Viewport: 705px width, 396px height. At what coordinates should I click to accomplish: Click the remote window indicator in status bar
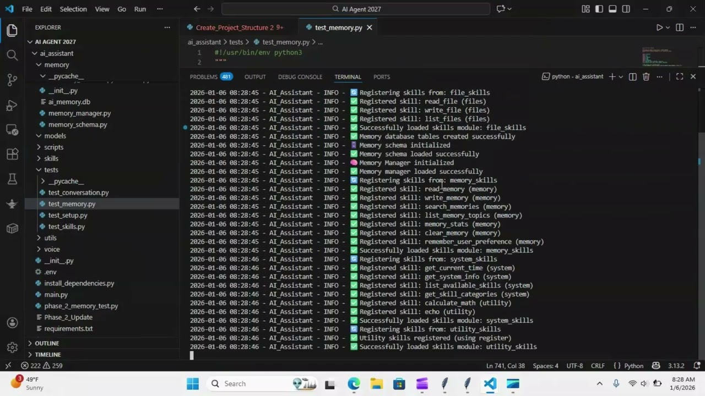pyautogui.click(x=8, y=366)
